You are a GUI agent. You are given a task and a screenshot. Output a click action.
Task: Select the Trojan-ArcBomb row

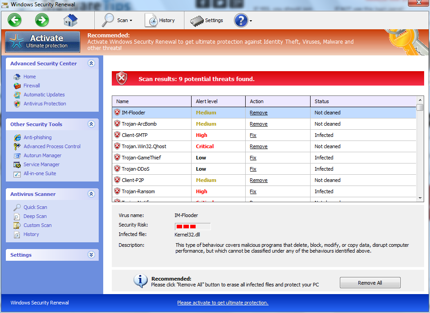click(x=264, y=124)
